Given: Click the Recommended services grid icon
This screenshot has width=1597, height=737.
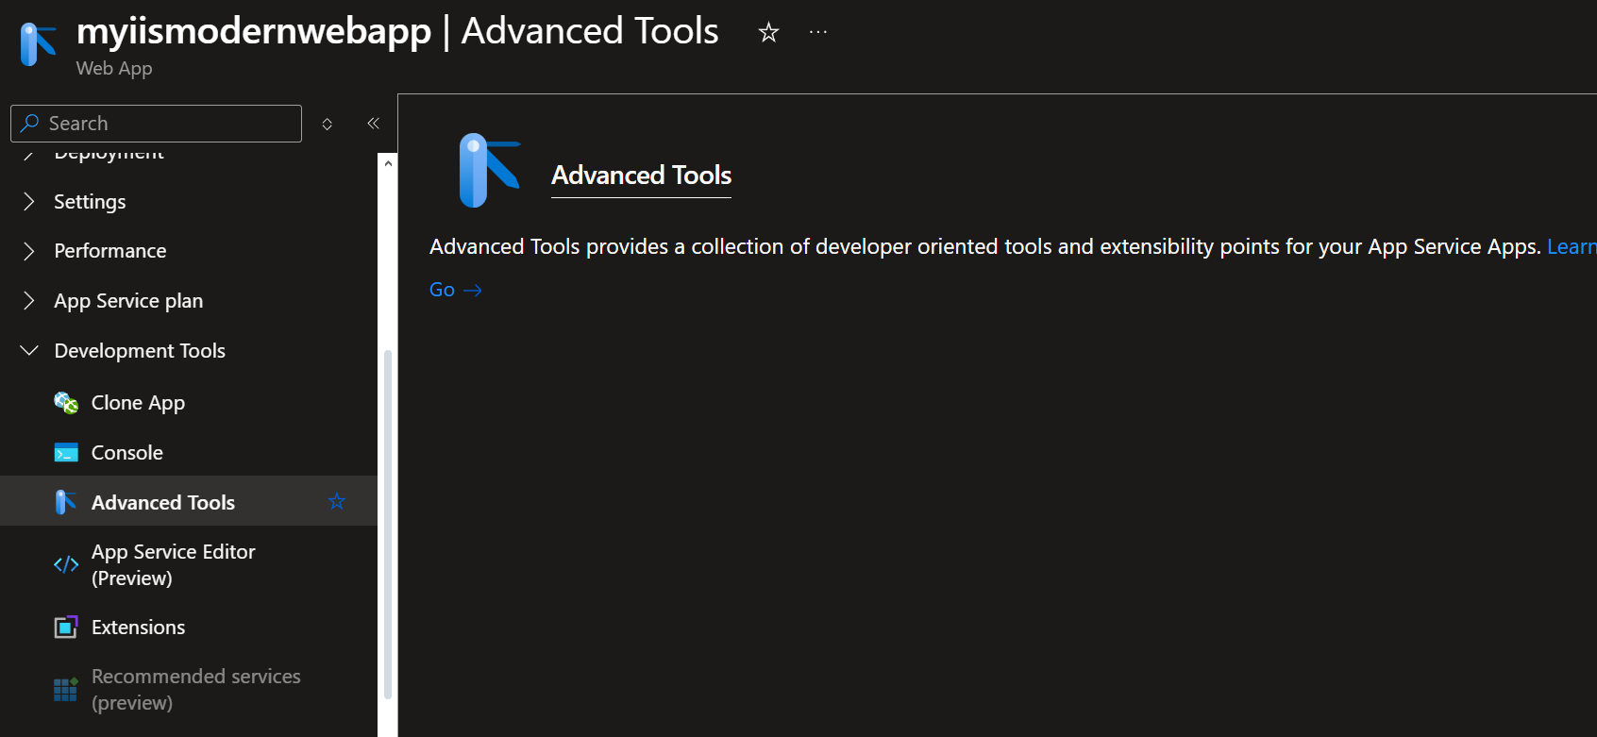Looking at the screenshot, I should [x=66, y=690].
